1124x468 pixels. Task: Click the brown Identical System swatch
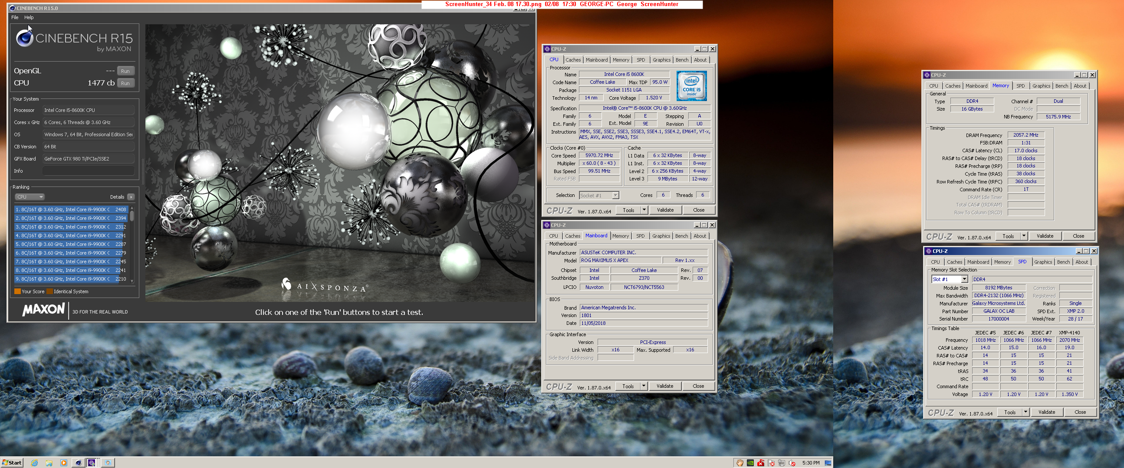click(50, 291)
